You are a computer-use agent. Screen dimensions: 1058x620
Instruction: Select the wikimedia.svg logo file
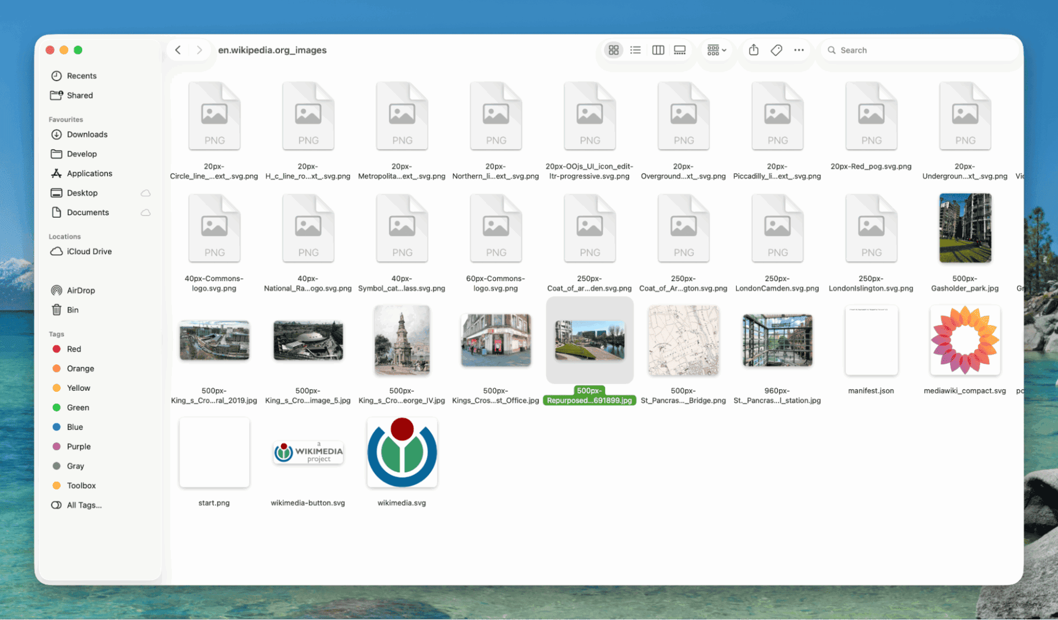[402, 452]
